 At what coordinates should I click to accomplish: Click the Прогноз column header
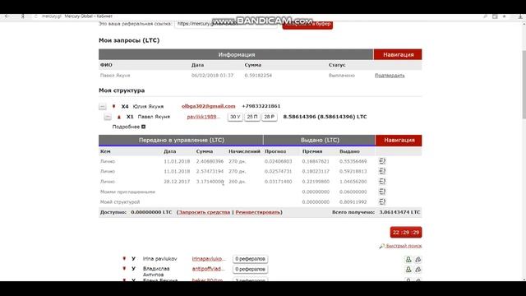coord(275,151)
